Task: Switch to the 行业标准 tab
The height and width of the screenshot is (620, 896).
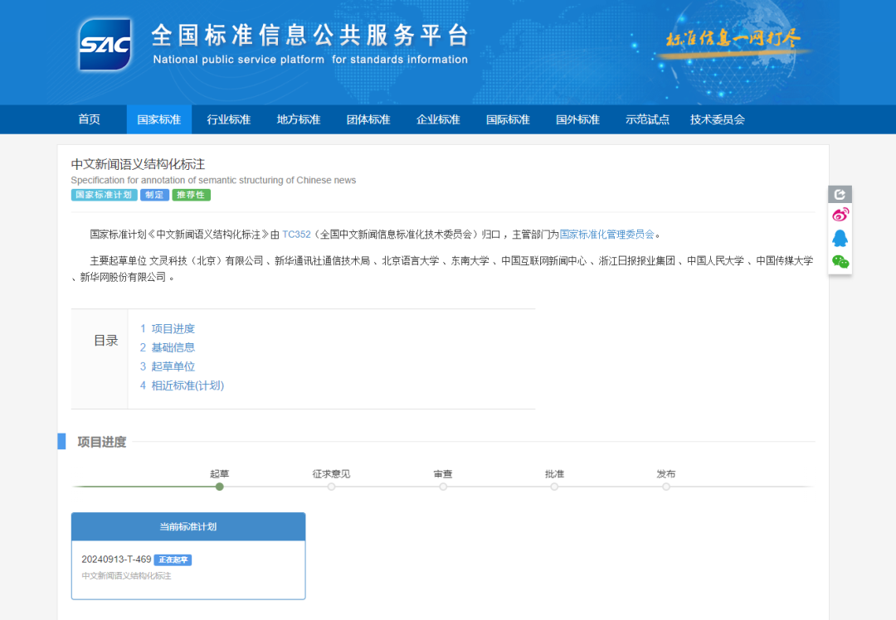Action: (228, 119)
